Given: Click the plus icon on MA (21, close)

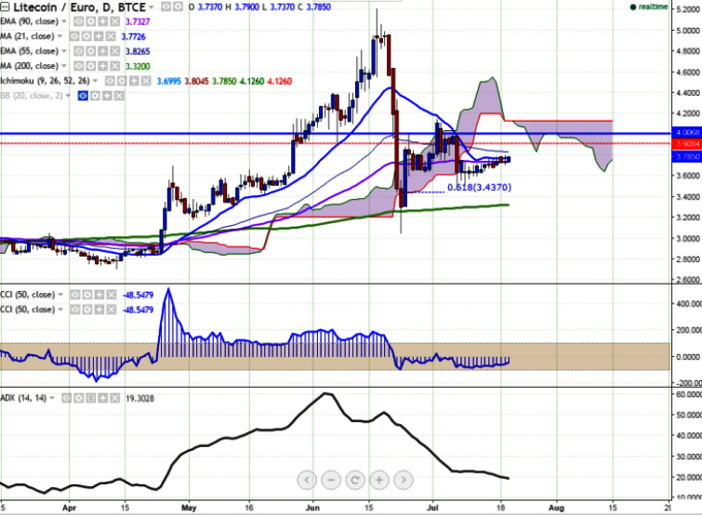Looking at the screenshot, I should pos(99,36).
